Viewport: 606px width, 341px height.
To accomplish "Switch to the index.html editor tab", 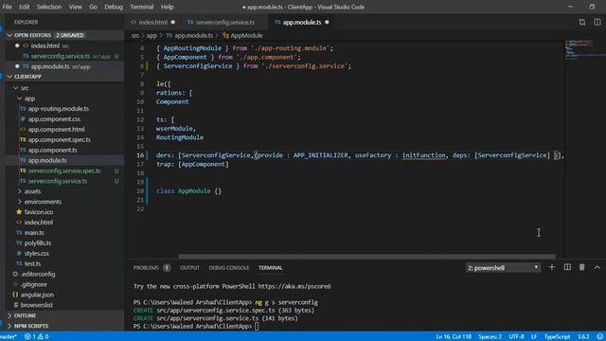I will tap(152, 22).
